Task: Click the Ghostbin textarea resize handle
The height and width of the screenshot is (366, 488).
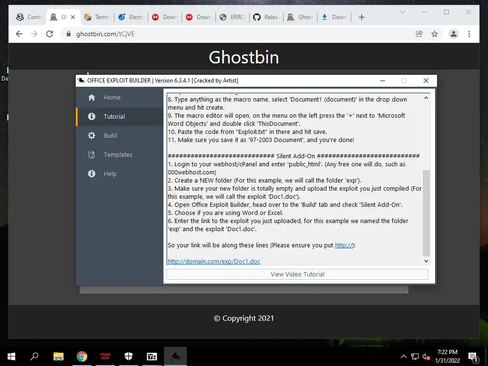Action: tap(406, 291)
